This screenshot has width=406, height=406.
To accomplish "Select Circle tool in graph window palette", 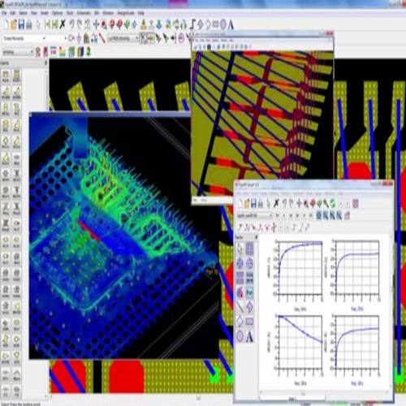I will pos(240,337).
